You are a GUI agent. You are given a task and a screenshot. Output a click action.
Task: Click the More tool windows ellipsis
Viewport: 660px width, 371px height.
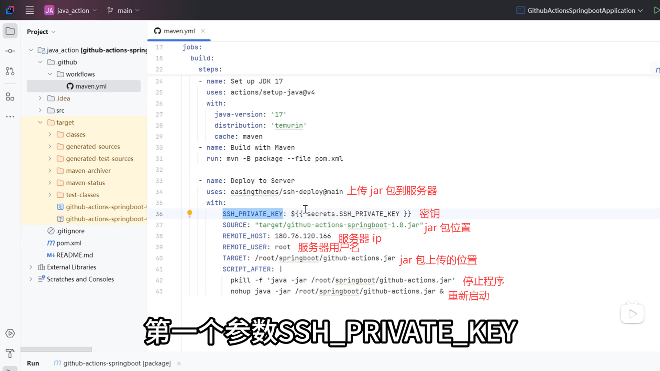[x=10, y=117]
